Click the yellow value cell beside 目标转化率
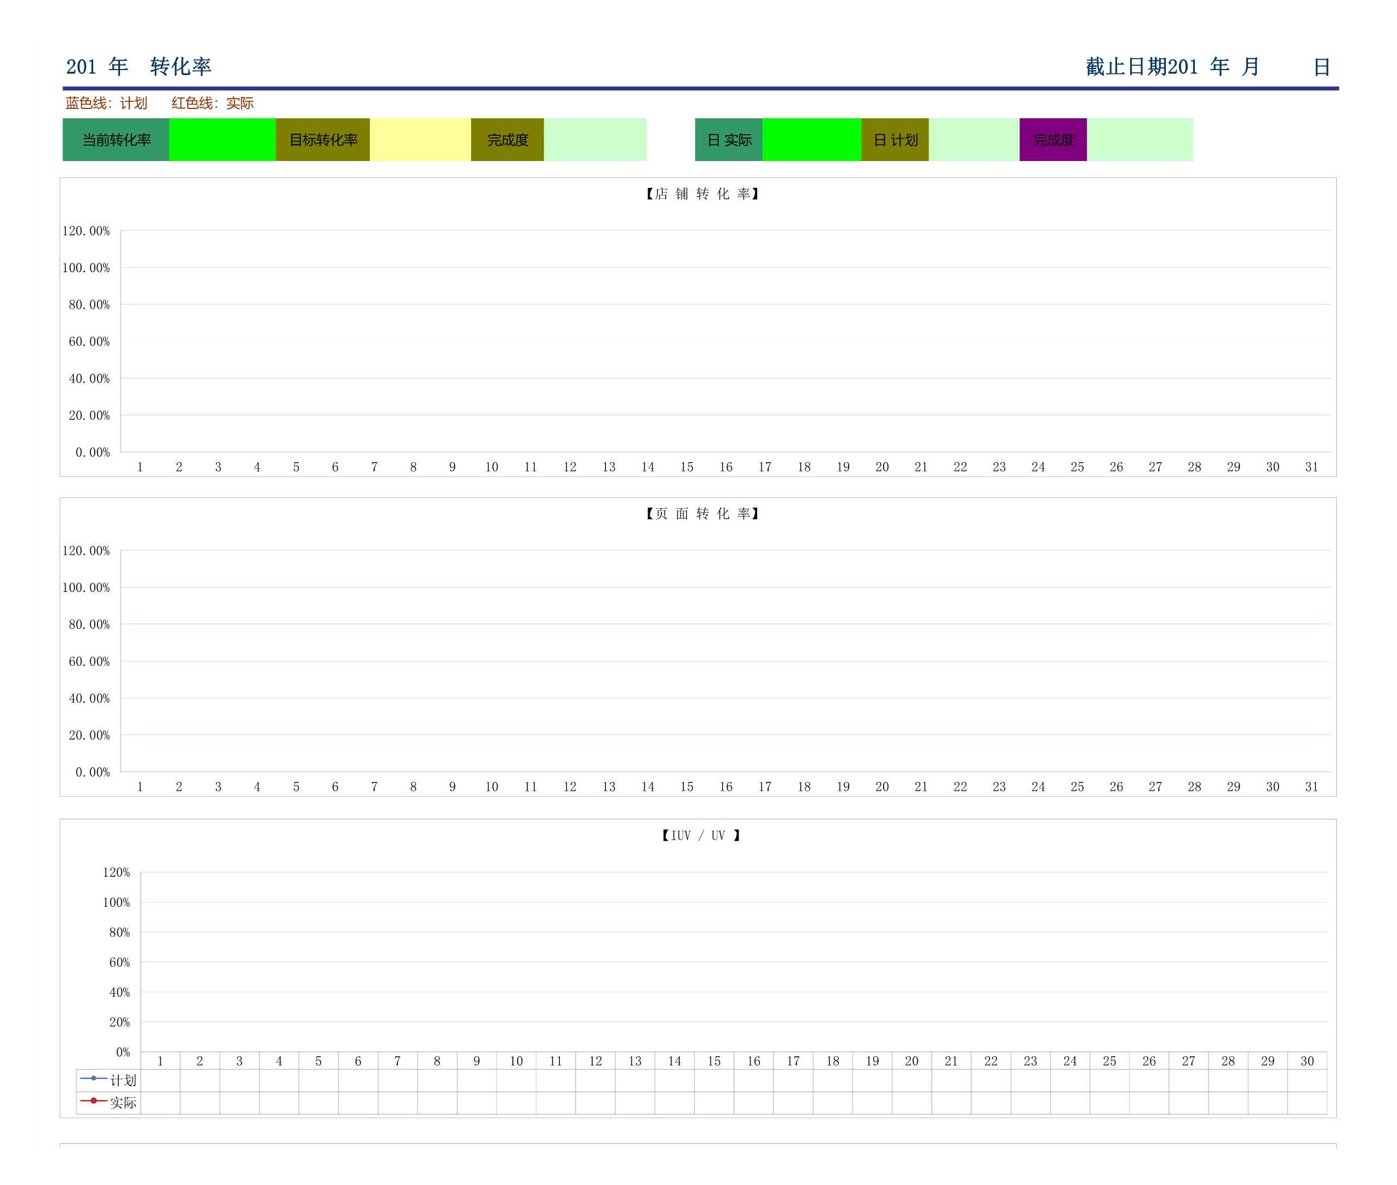The width and height of the screenshot is (1397, 1185). (420, 140)
